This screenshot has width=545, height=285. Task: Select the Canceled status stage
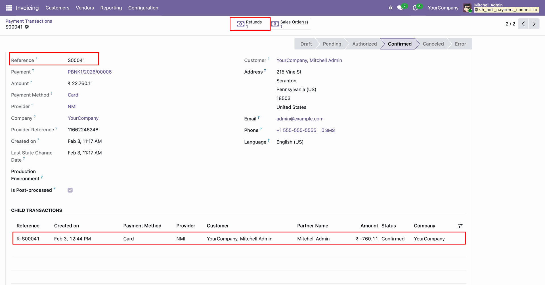click(x=433, y=44)
